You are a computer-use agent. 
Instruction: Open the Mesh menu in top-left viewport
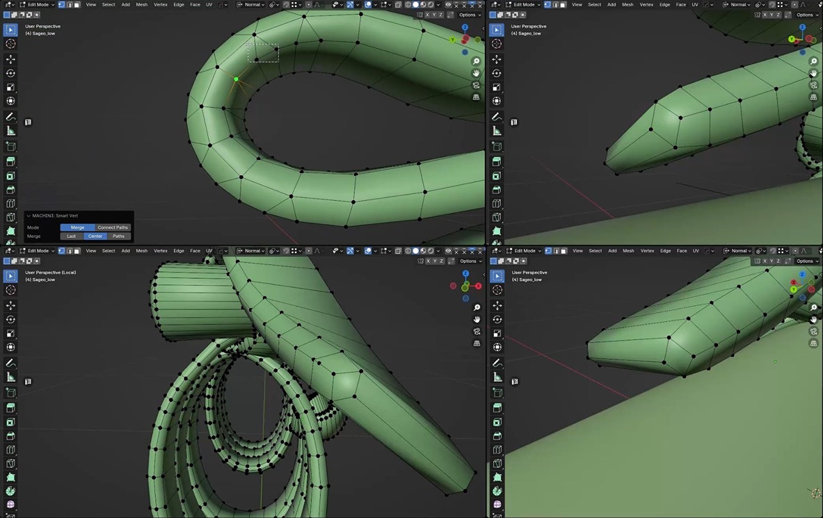(141, 5)
